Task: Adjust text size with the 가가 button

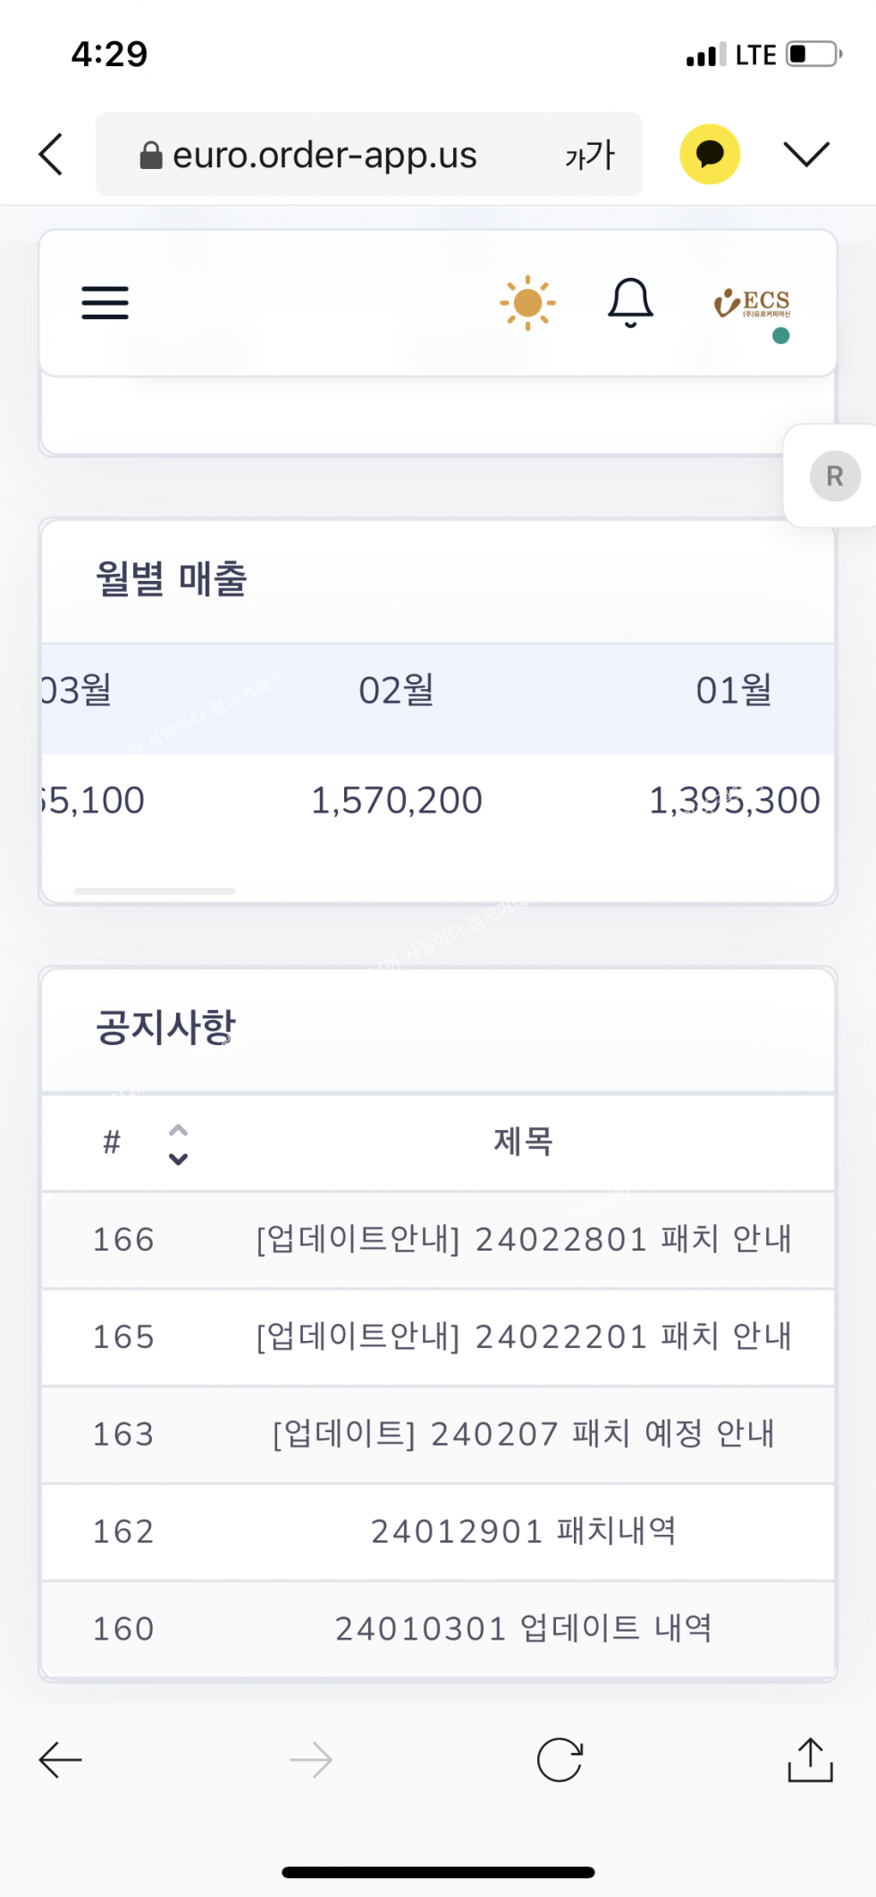Action: [x=590, y=155]
